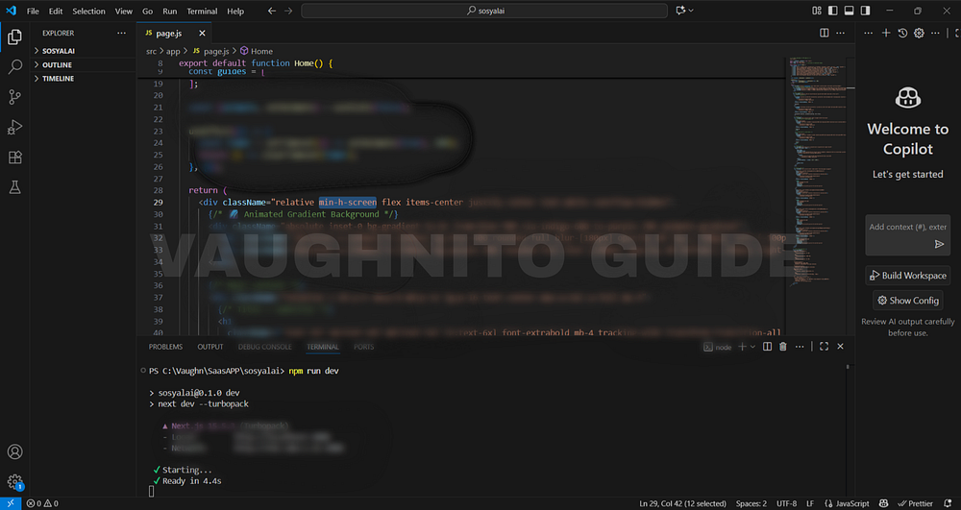The image size is (961, 510).
Task: Open notifications bell in status bar
Action: click(948, 503)
